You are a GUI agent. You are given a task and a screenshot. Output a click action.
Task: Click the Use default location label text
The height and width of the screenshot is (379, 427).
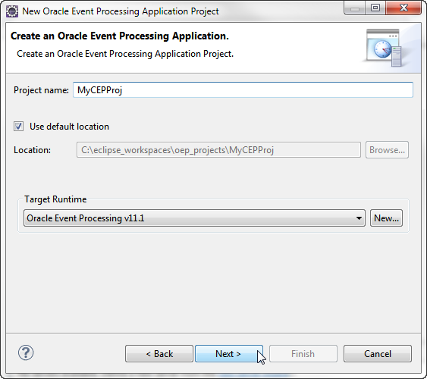click(x=69, y=127)
